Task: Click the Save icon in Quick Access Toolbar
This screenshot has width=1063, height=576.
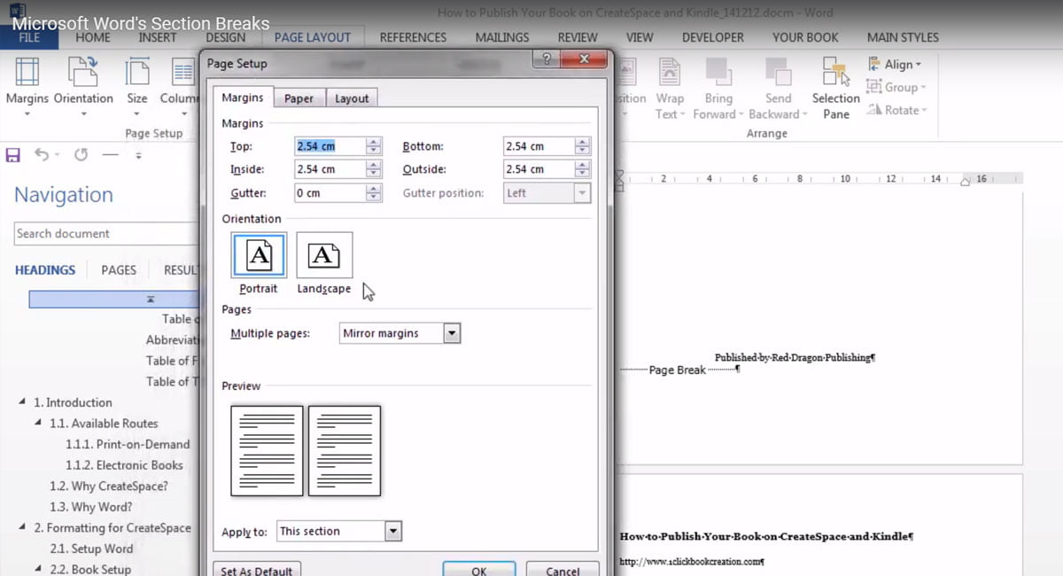Action: click(13, 155)
